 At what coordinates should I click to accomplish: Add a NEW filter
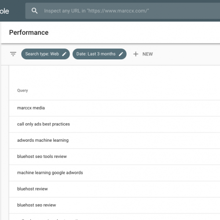143,54
